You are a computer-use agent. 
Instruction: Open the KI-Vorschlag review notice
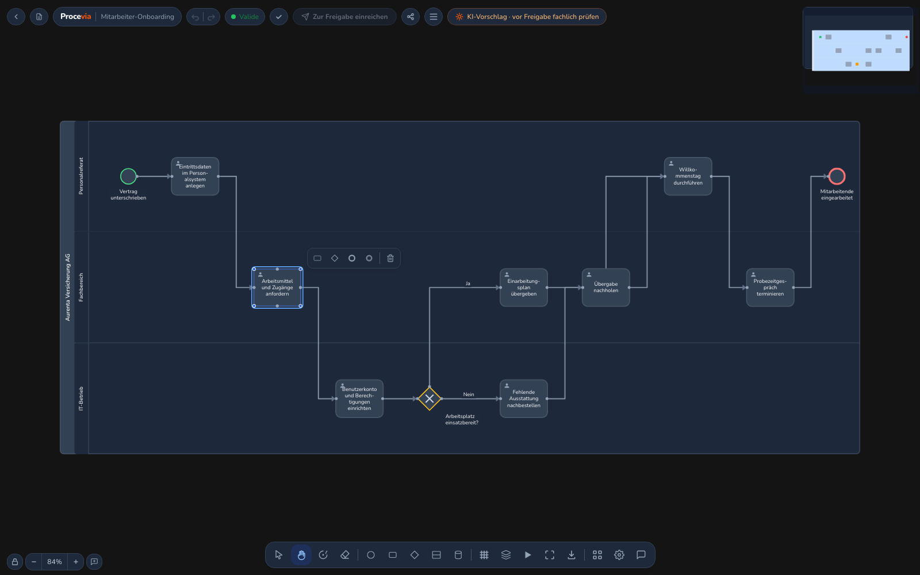click(527, 17)
